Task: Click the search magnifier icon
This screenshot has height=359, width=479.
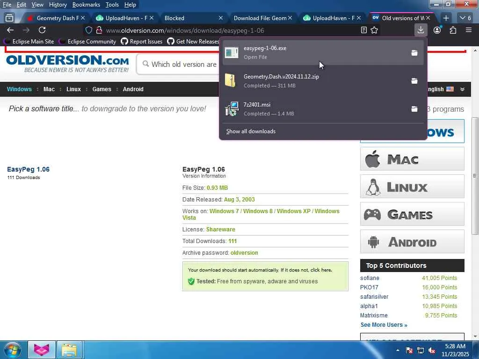Action: [146, 64]
